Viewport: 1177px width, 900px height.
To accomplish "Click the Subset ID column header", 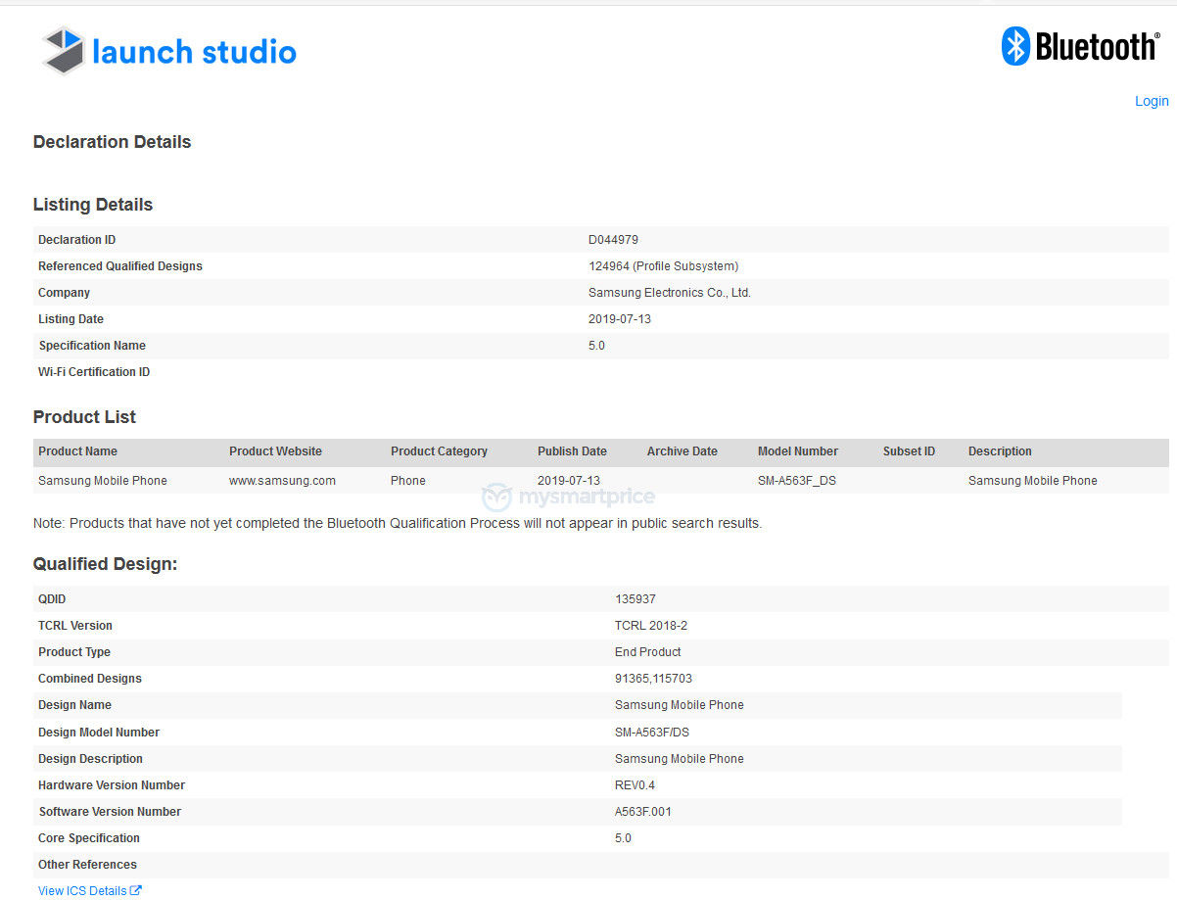I will click(x=909, y=451).
